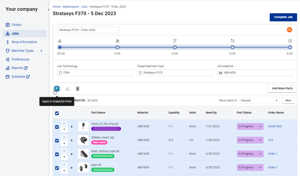Collapse the sidebar with the chevron button
Screen dimensions: 300x176
coord(49,10)
